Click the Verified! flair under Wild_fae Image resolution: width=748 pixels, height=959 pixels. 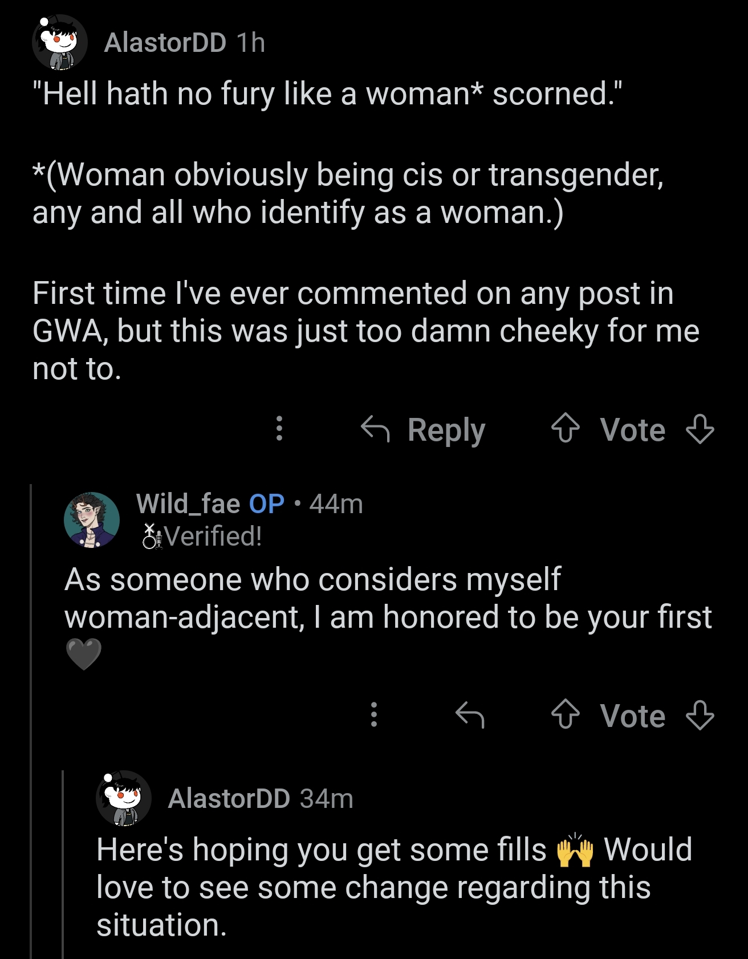(x=213, y=536)
